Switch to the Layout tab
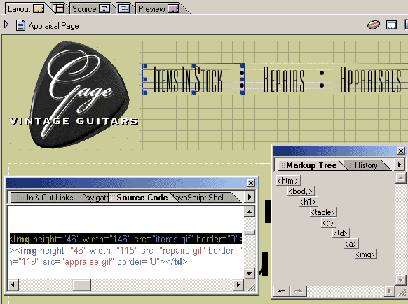408x304 pixels. tap(25, 9)
